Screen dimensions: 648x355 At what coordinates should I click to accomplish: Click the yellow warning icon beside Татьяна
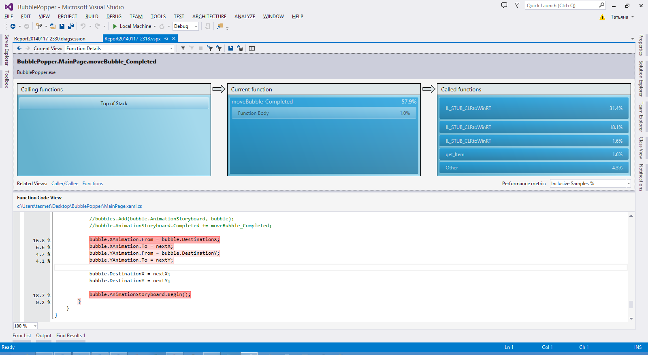click(602, 17)
